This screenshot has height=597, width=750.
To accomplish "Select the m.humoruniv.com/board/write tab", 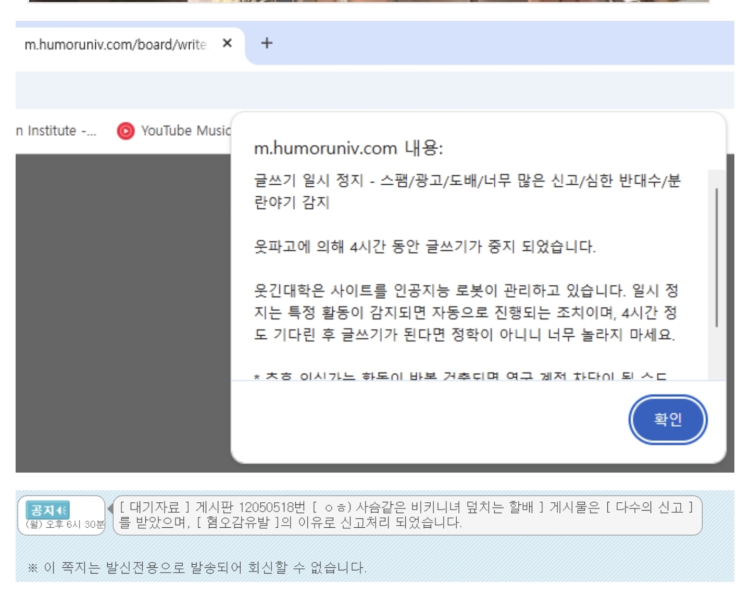I will [115, 45].
